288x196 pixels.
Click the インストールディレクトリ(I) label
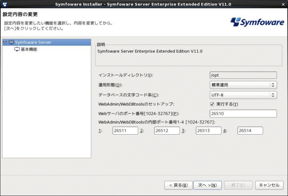(x=126, y=75)
